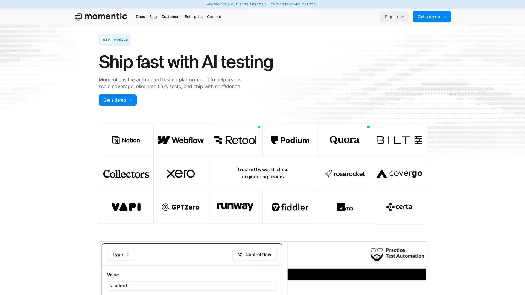The width and height of the screenshot is (525, 295).
Task: Click the header Get a demo button
Action: (432, 17)
